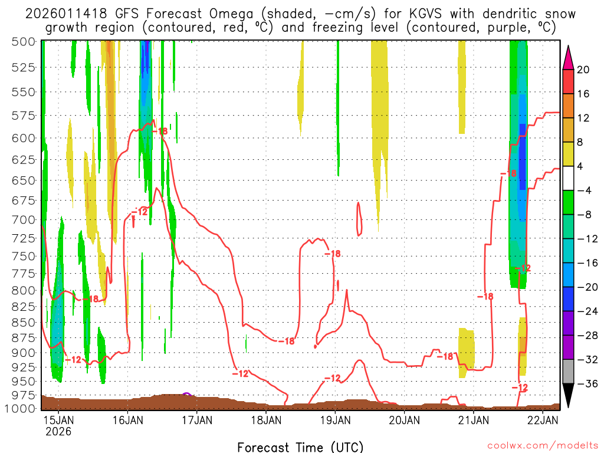
Task: Click the -12 contour label near 16JAN at 700
Action: pos(139,212)
